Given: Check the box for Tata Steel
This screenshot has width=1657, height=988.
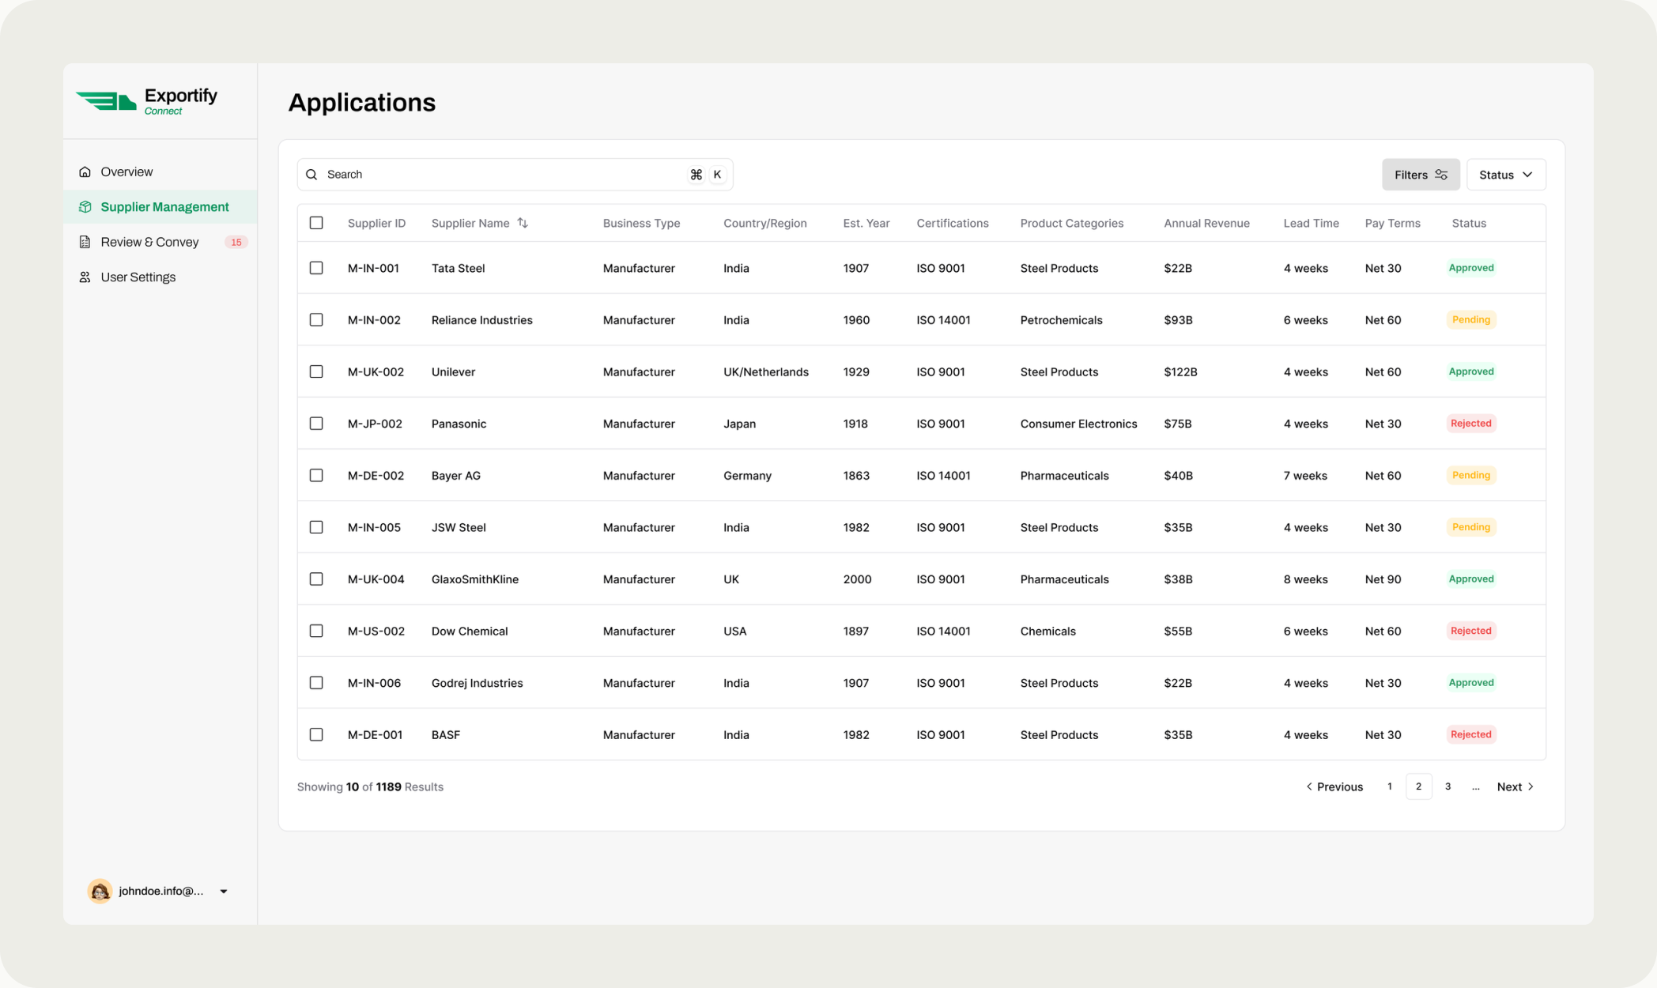Looking at the screenshot, I should click(316, 268).
